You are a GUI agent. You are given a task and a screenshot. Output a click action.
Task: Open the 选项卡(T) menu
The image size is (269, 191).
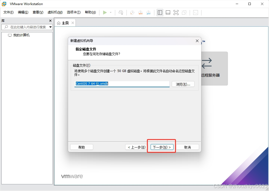click(x=74, y=12)
